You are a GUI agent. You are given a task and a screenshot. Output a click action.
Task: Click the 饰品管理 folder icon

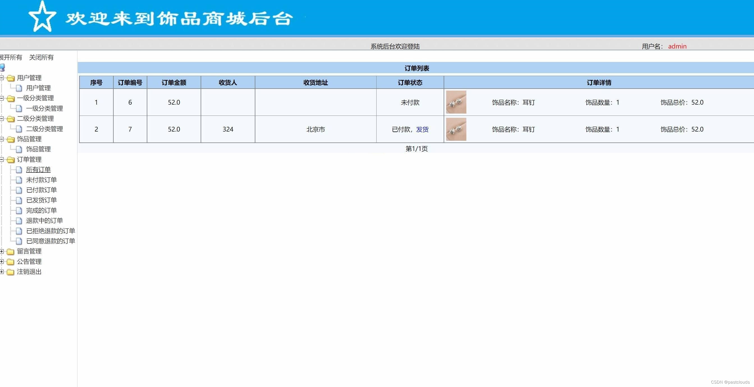(x=11, y=139)
